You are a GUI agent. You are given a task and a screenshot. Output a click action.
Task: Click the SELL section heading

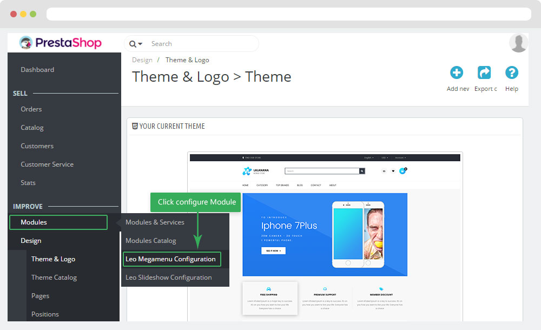tap(20, 94)
